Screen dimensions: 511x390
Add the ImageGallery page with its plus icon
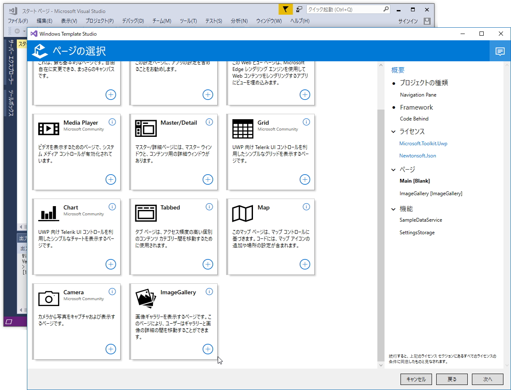(208, 349)
